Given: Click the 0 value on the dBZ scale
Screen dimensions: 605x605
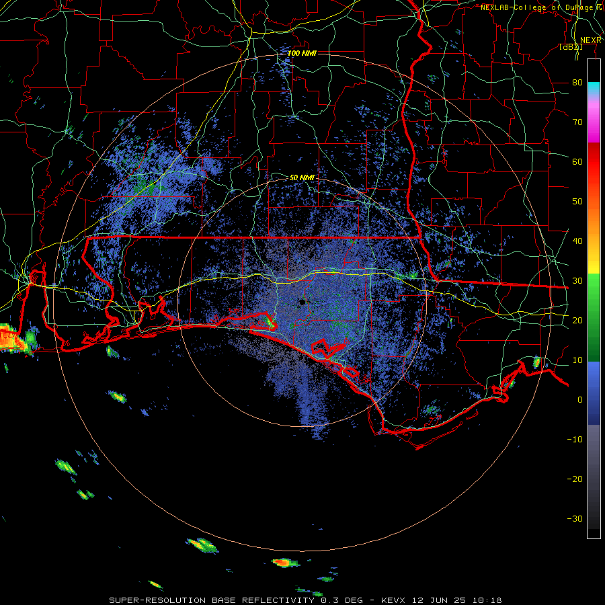Looking at the screenshot, I should click(580, 400).
